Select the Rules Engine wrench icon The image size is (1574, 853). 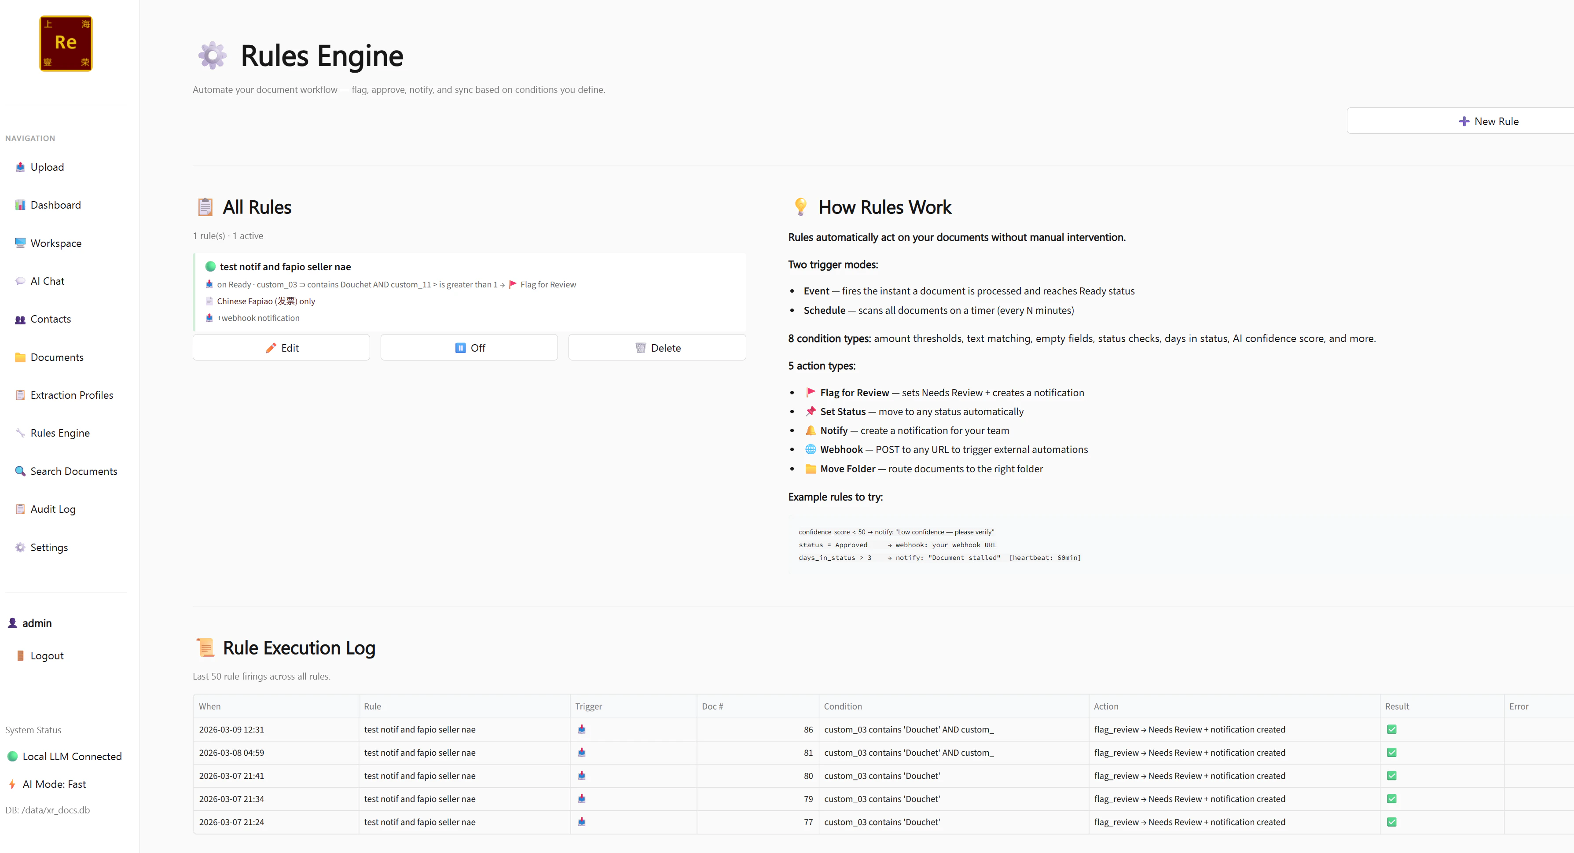(20, 433)
